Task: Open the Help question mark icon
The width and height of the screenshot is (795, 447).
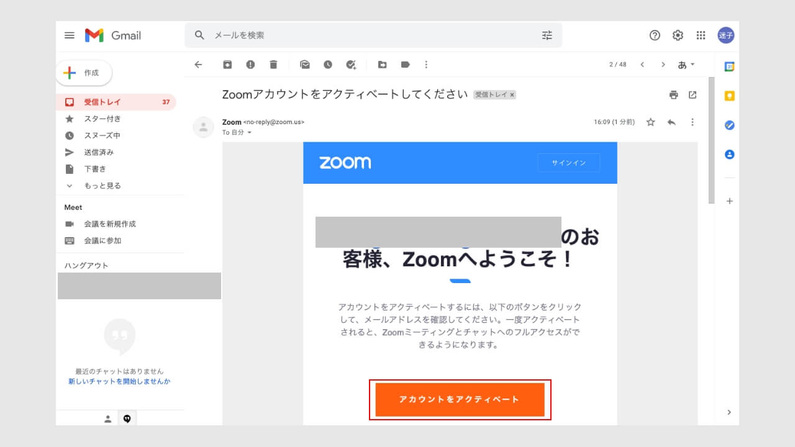Action: (655, 35)
